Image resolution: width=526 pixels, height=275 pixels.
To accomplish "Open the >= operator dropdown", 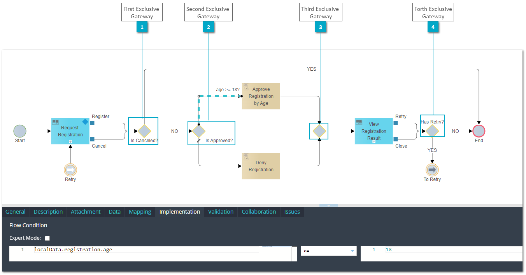I will 329,251.
